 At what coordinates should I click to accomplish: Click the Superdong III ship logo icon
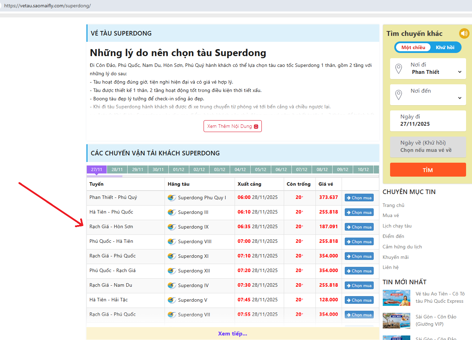[172, 212]
